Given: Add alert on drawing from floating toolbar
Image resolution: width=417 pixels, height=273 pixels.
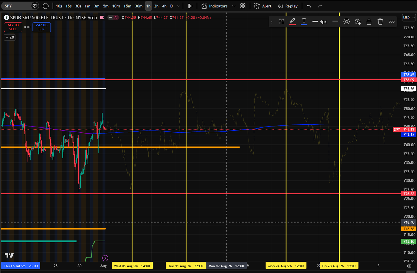Looking at the screenshot, I should click(358, 21).
